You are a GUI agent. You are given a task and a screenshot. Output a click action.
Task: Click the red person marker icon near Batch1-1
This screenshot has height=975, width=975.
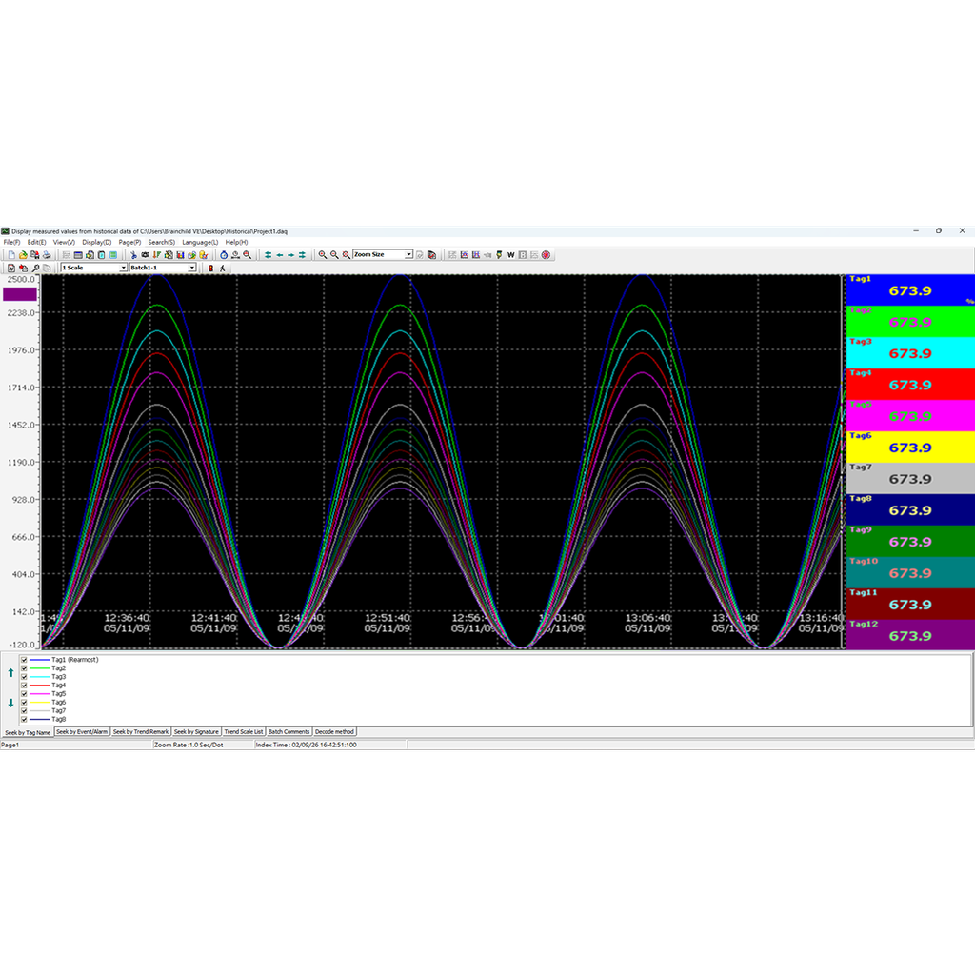(211, 268)
